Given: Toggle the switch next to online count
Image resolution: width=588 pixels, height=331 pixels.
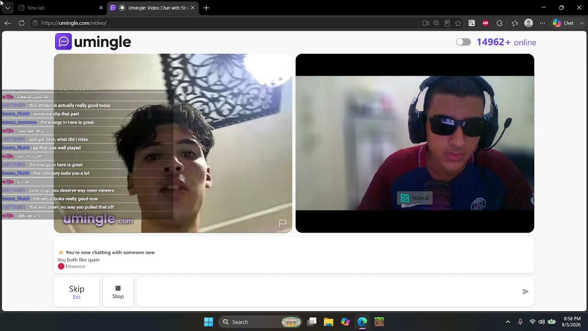Looking at the screenshot, I should point(464,42).
